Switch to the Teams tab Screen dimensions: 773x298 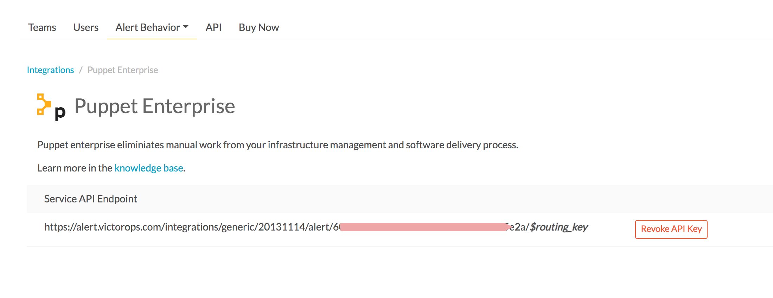[x=42, y=27]
